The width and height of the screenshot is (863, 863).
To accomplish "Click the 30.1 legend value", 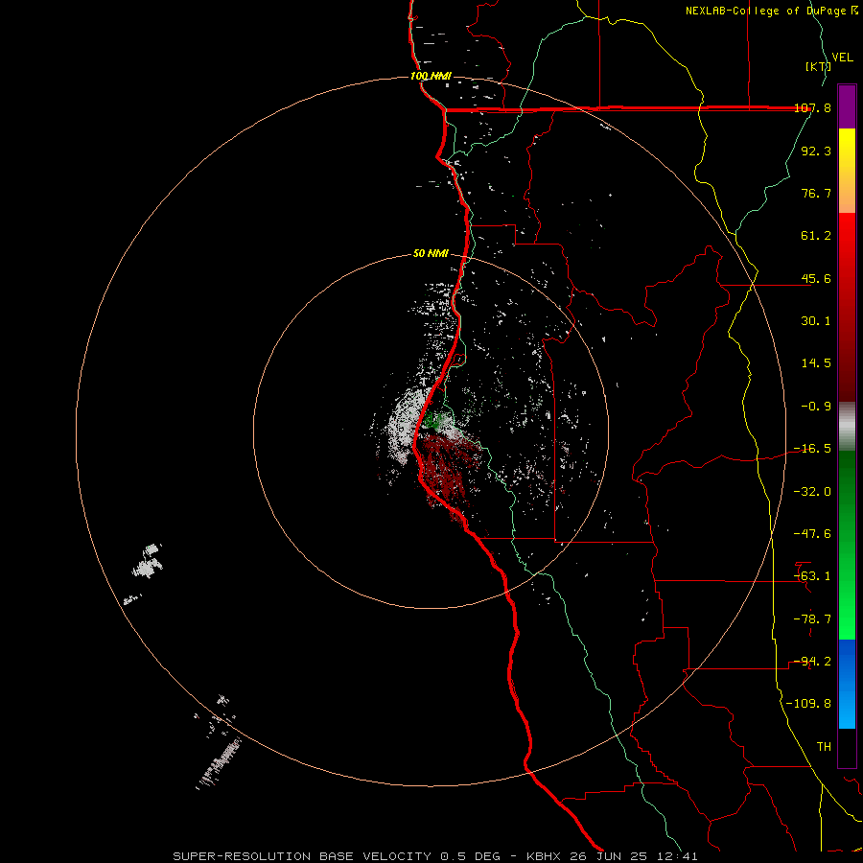I will pos(816,320).
